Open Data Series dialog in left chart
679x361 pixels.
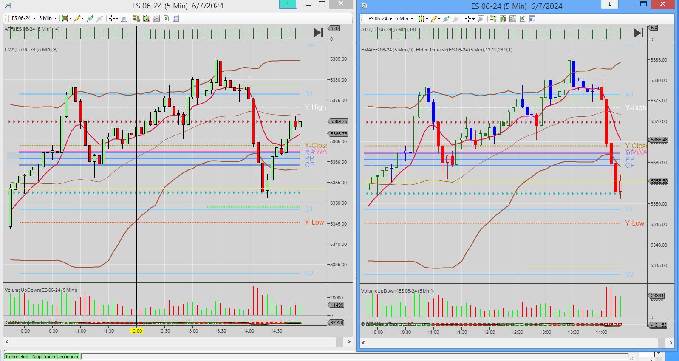pos(147,18)
